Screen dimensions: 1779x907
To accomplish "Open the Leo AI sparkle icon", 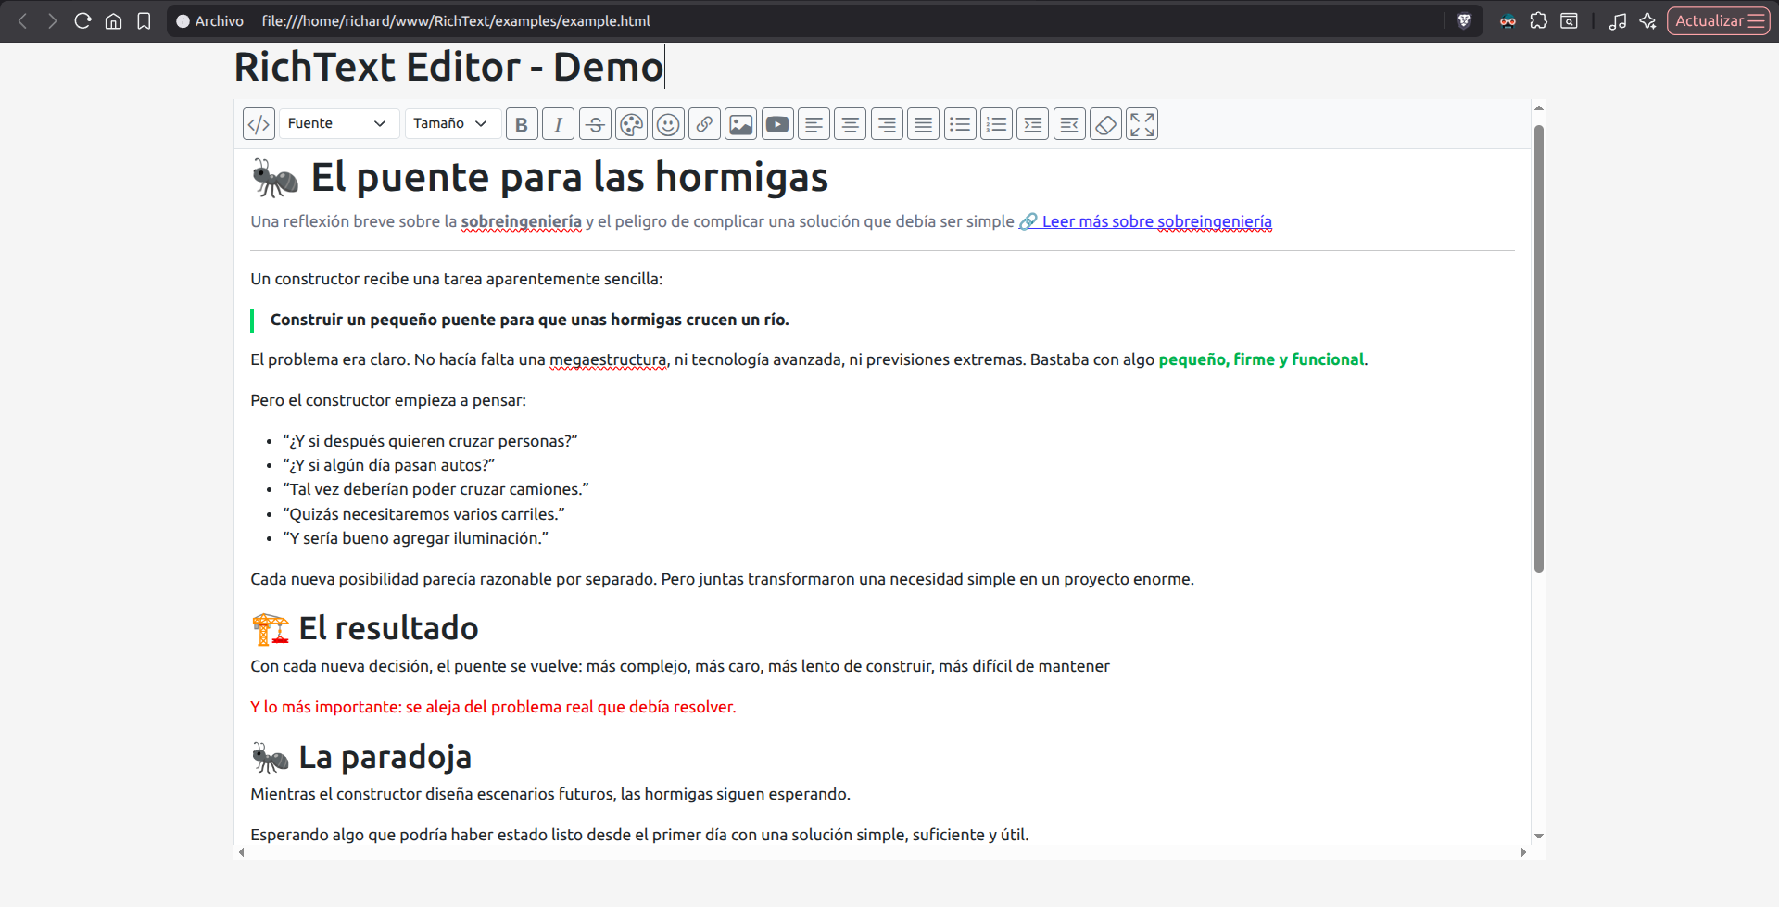I will (1647, 20).
